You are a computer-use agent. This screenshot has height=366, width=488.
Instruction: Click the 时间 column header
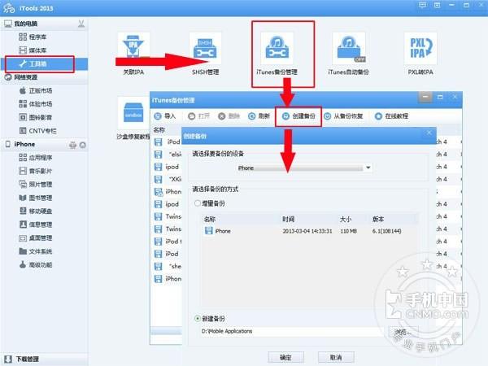pyautogui.click(x=289, y=219)
